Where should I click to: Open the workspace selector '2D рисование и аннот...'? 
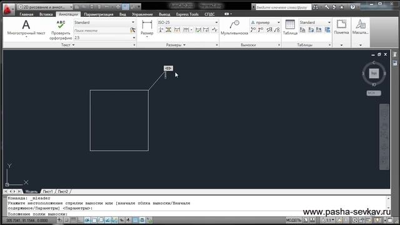click(x=45, y=7)
